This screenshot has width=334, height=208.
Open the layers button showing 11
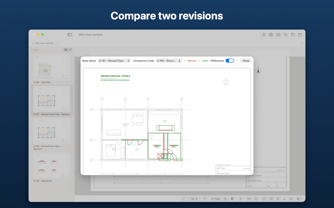coord(299,199)
